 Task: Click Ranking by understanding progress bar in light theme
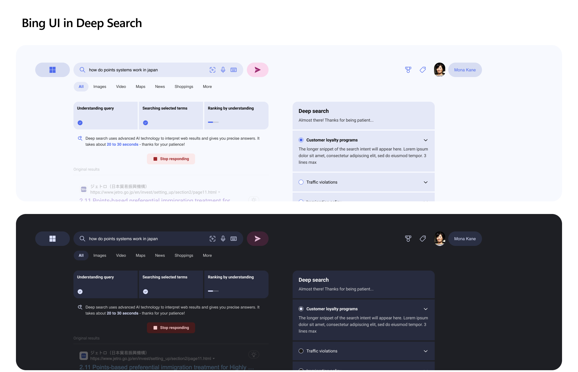(213, 122)
